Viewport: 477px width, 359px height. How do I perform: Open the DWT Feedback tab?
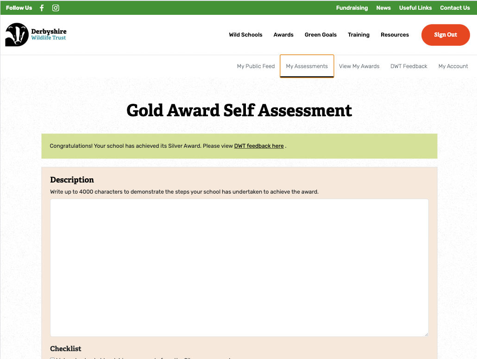point(408,66)
